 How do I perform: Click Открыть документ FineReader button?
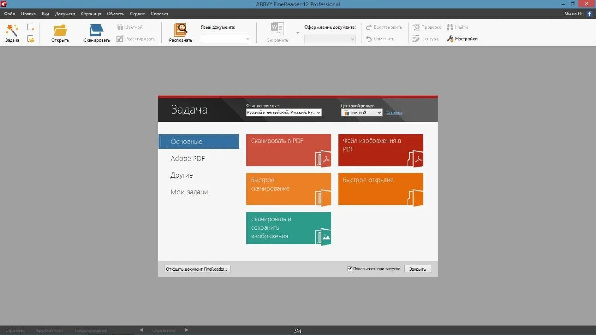coord(197,269)
